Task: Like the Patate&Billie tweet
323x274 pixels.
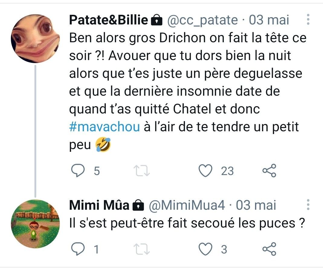Action: click(206, 171)
